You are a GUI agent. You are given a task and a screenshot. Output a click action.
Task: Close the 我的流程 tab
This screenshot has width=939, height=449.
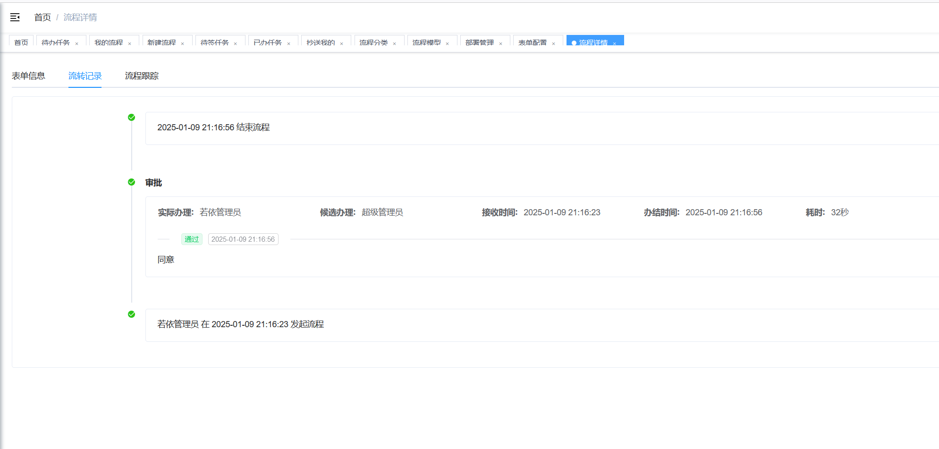(129, 43)
